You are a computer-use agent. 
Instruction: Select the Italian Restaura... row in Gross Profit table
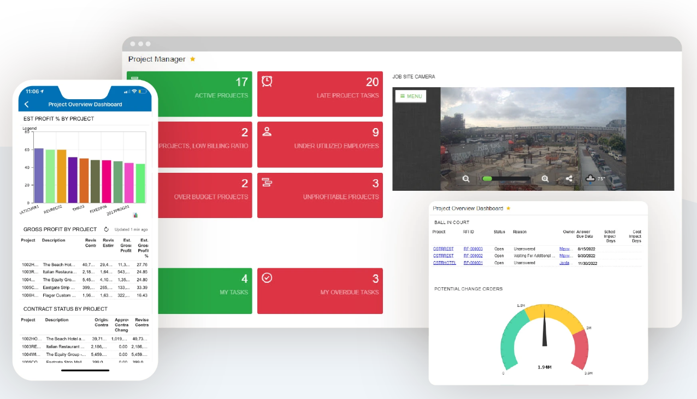pyautogui.click(x=85, y=272)
